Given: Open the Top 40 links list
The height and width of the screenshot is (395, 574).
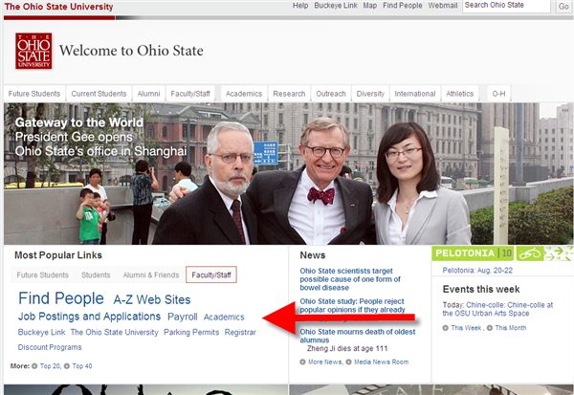Looking at the screenshot, I should [x=82, y=365].
